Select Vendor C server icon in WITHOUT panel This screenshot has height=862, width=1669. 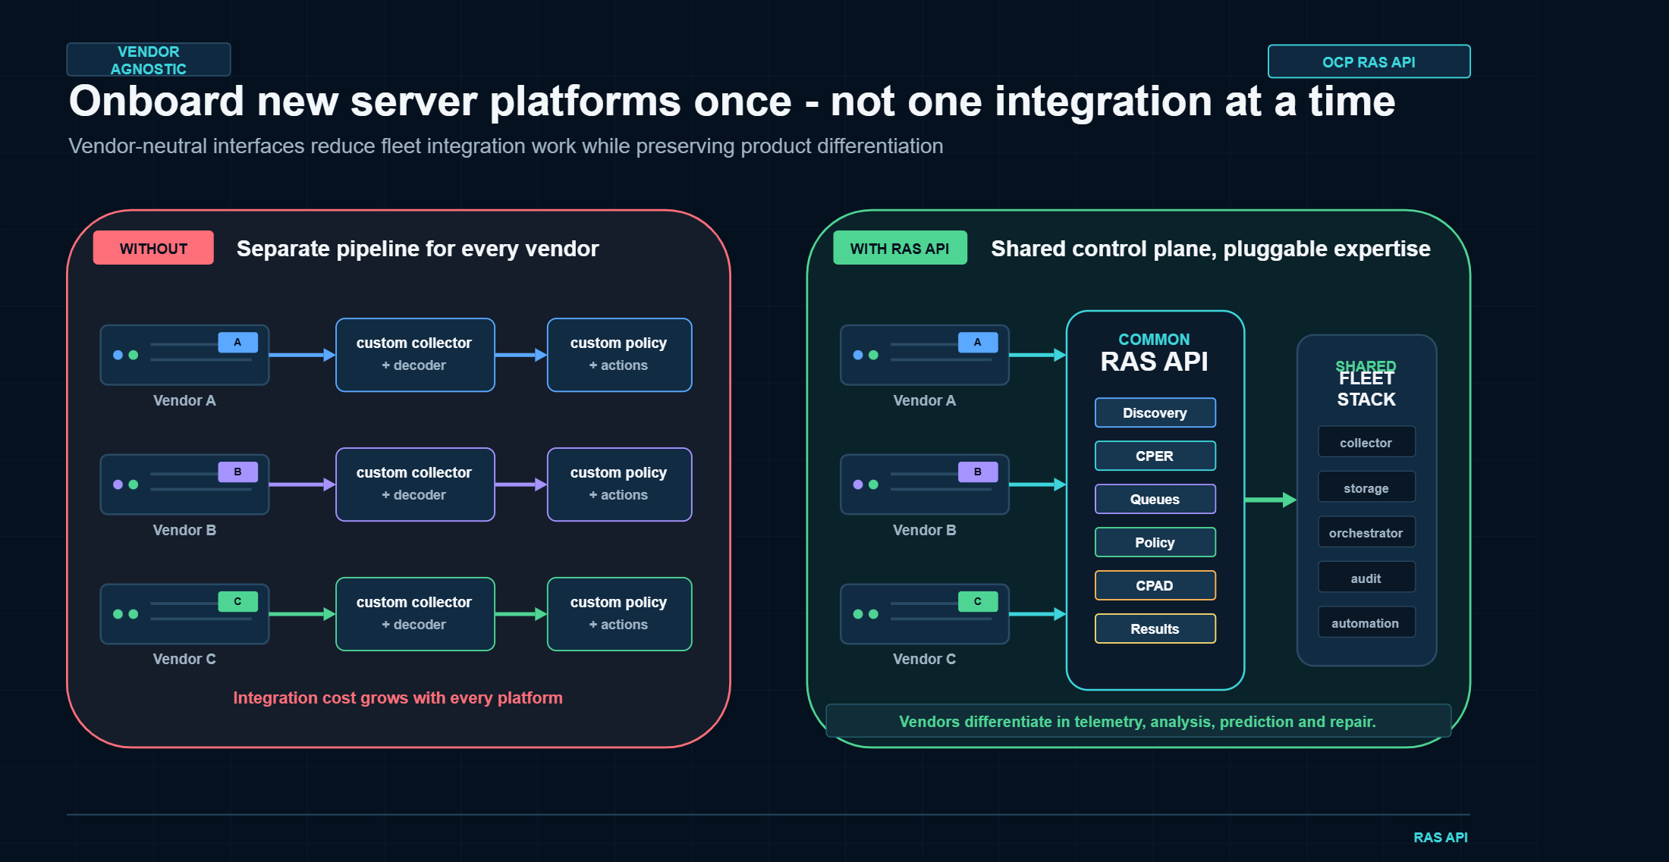pyautogui.click(x=184, y=614)
